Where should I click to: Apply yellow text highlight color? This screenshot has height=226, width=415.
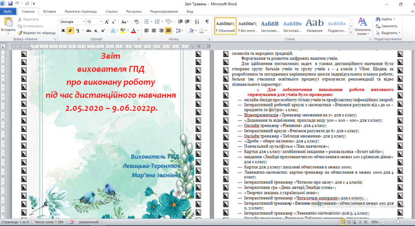122,30
